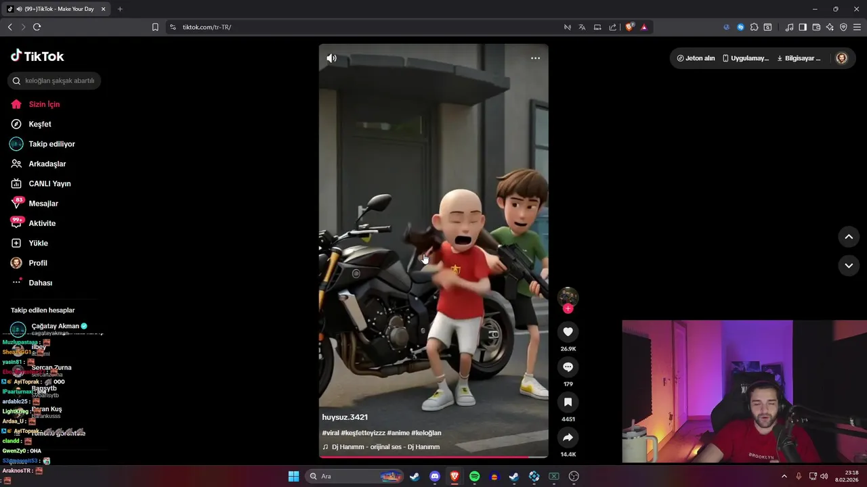The width and height of the screenshot is (867, 487).
Task: Follow creator with the red plus badge
Action: click(x=568, y=308)
